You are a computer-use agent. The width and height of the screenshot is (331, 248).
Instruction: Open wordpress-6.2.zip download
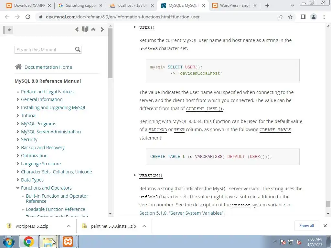click(x=32, y=226)
